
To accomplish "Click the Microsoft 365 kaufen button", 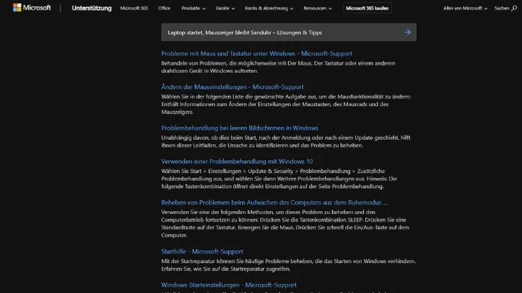I will point(367,8).
